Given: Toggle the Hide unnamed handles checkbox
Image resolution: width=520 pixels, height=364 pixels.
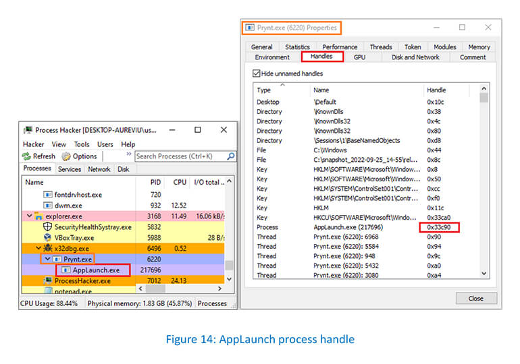Looking at the screenshot, I should (x=256, y=73).
